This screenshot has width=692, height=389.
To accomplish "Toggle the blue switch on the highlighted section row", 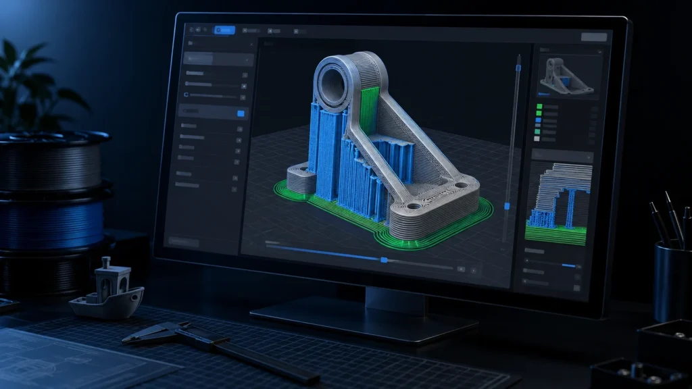I will (x=241, y=113).
